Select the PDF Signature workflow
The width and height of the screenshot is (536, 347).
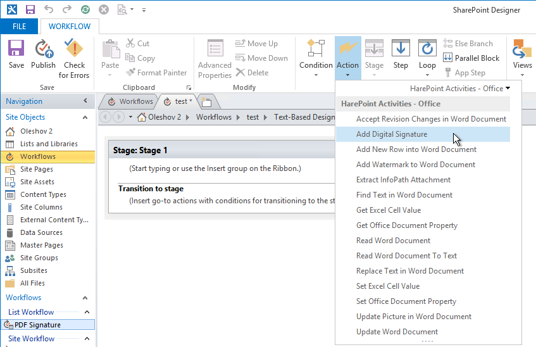point(48,325)
